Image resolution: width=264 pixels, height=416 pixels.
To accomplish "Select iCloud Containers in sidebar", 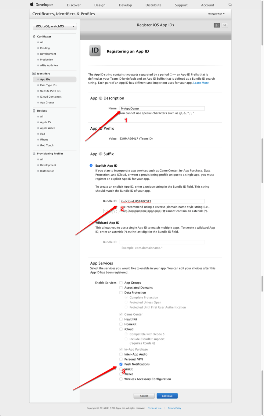I will 51,97.
